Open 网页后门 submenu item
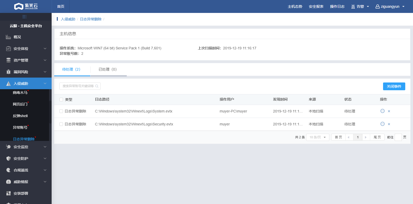 click(20, 104)
